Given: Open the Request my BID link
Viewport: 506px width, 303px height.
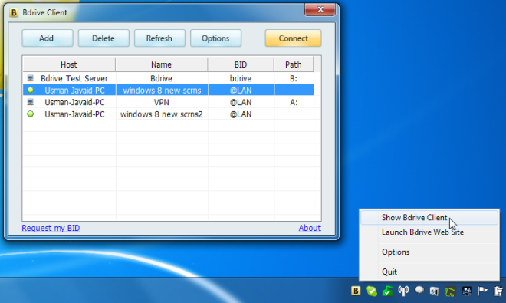Looking at the screenshot, I should 51,228.
